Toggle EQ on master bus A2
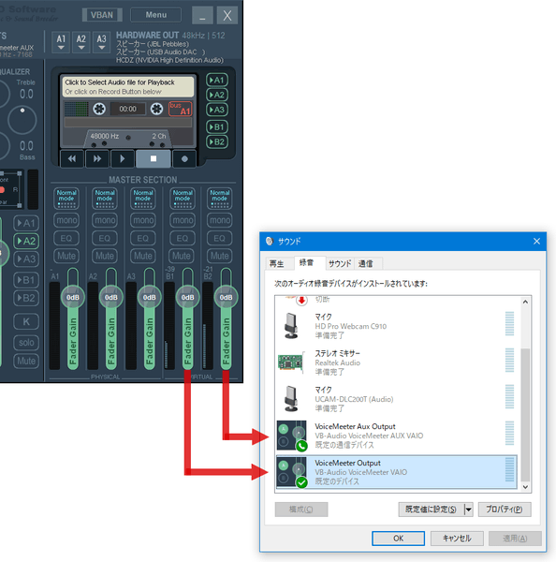 pos(105,238)
